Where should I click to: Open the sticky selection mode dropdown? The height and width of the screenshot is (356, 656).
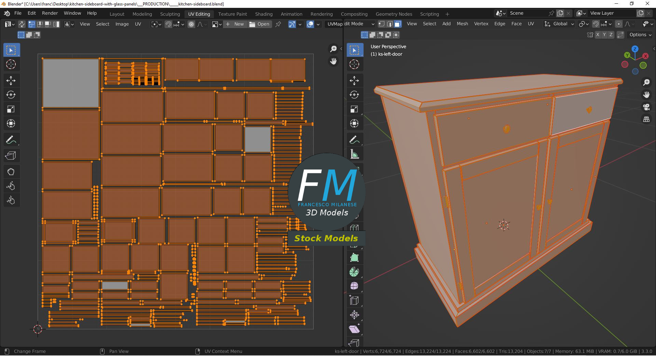69,24
